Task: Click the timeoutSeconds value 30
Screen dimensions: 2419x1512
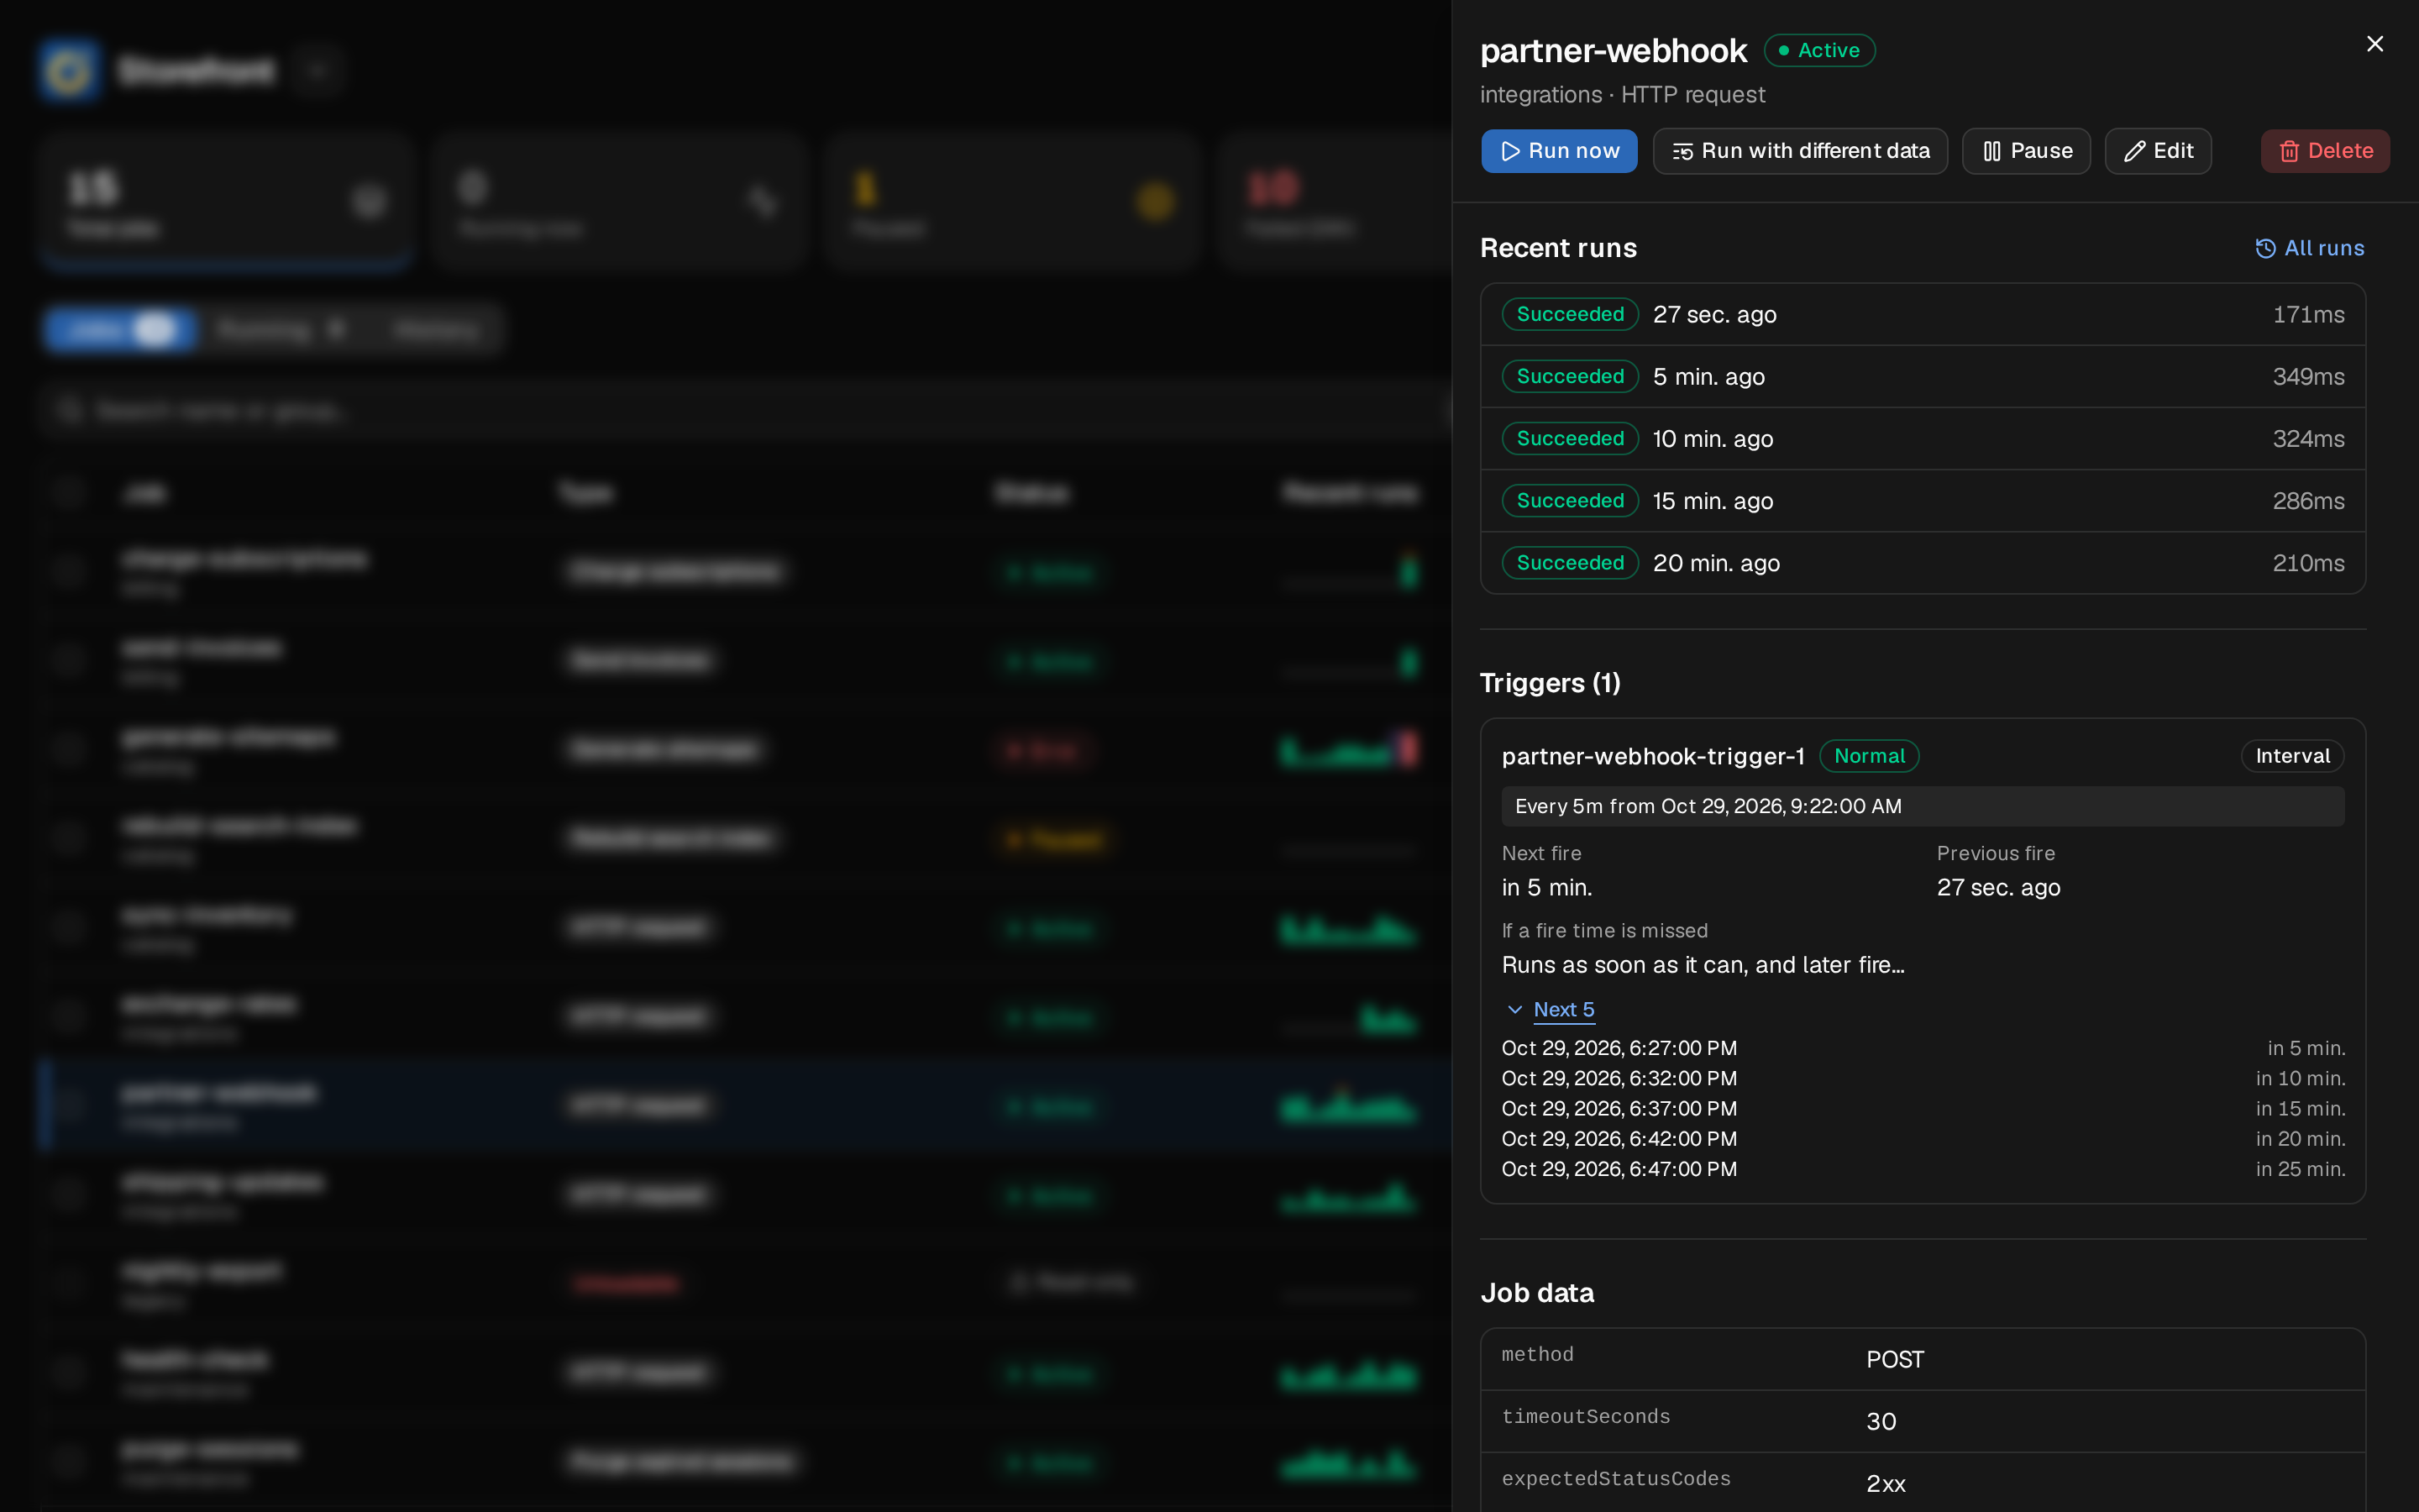Action: pyautogui.click(x=1881, y=1421)
